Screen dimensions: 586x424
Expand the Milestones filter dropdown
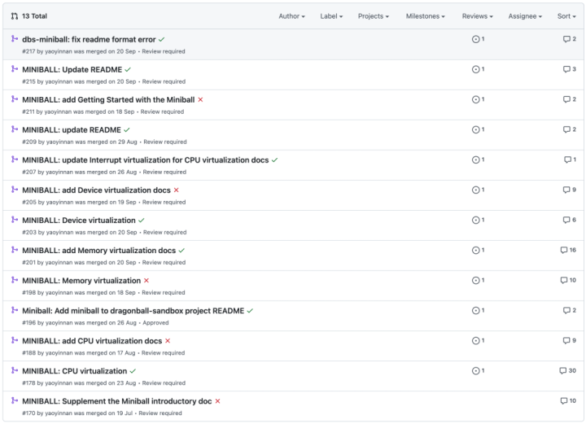click(425, 16)
